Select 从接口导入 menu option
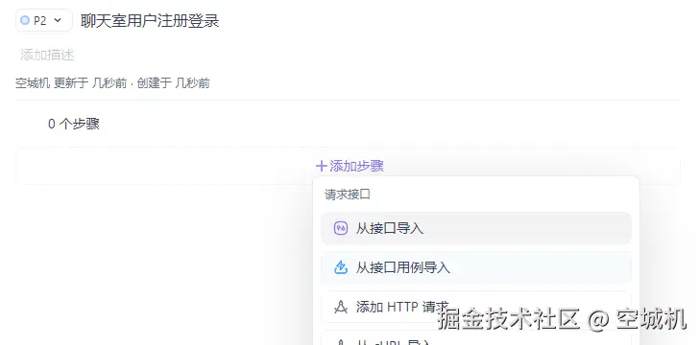 click(476, 229)
